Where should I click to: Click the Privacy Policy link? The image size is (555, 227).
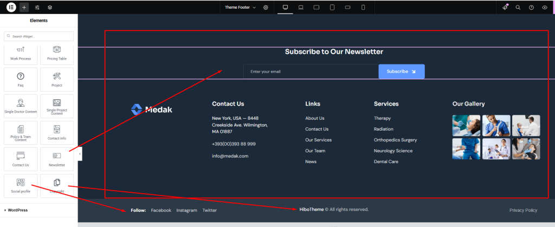(523, 210)
